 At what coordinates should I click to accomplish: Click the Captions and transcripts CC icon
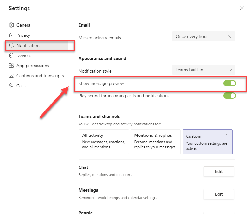[11, 76]
